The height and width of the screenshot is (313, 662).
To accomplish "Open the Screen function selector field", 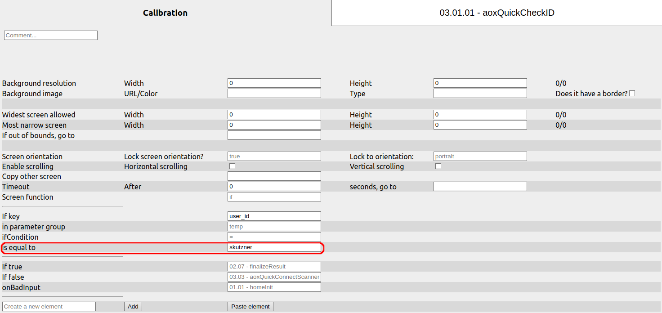I will point(274,197).
